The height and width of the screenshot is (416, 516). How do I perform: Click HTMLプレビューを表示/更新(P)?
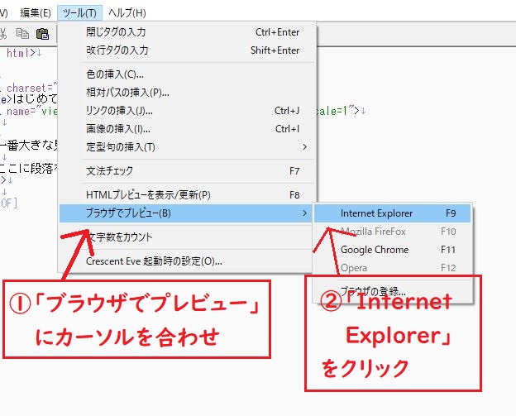[x=148, y=195]
